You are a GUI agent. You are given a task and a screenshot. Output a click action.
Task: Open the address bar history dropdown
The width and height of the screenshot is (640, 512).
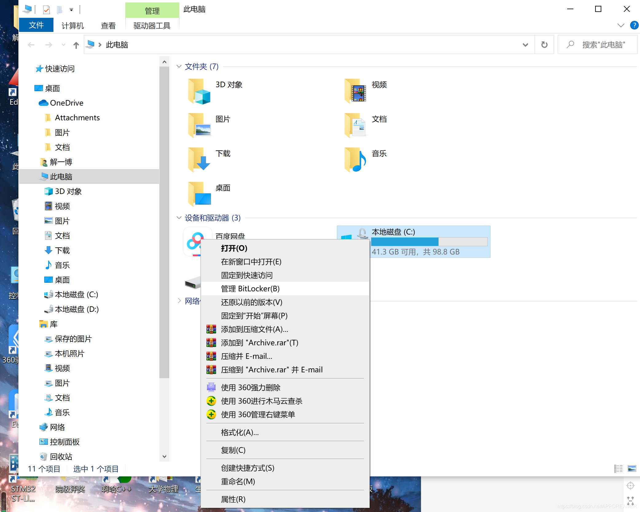(525, 45)
